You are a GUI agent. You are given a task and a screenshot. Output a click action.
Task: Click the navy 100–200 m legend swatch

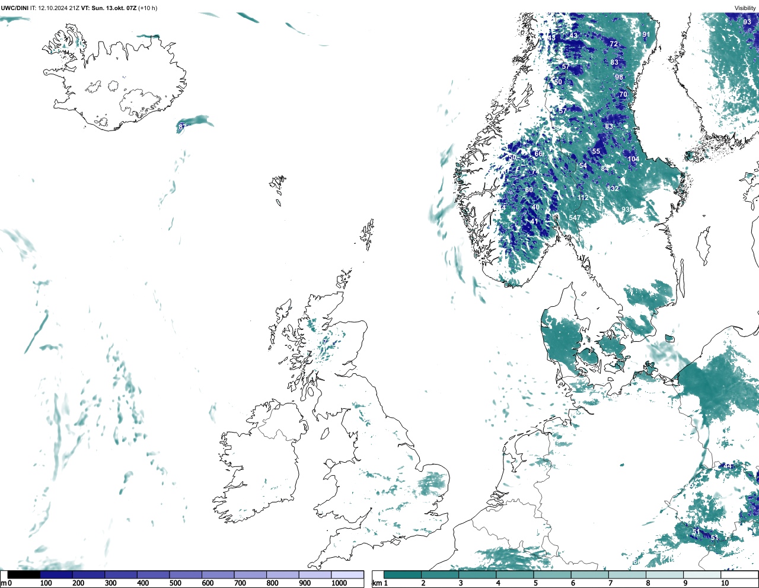coord(56,574)
